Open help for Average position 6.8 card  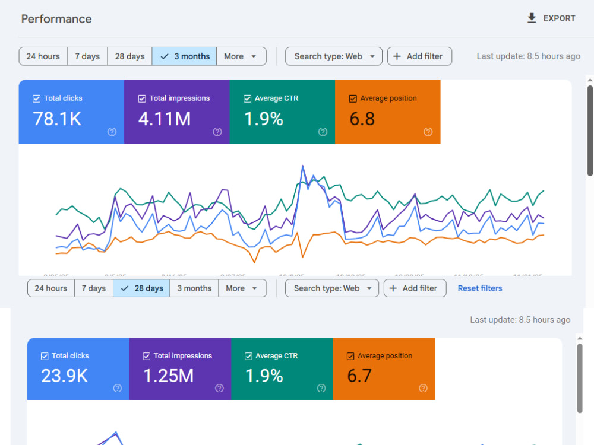[428, 132]
